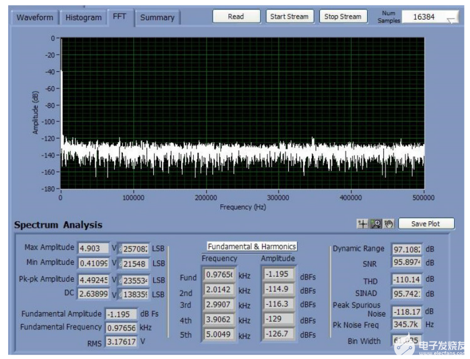Open radix selector for DC LSB value

121,294
